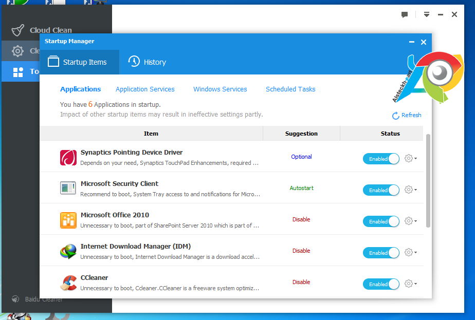Click the Microsoft Office 2010 name

click(x=115, y=215)
